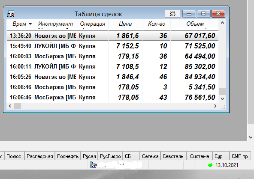Click the green connection status indicator

coord(210,165)
